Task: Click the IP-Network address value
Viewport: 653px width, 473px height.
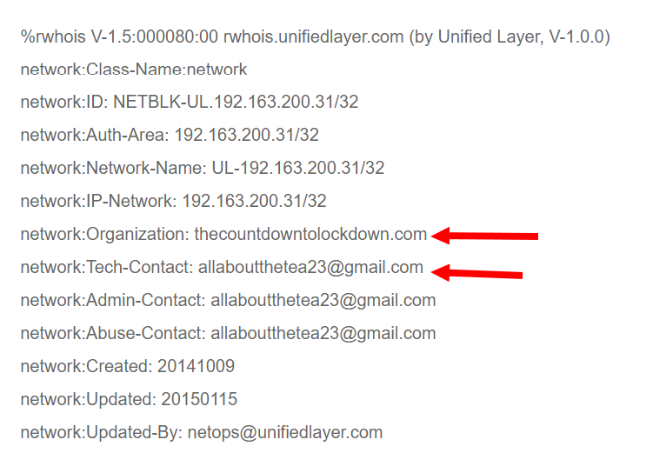Action: [254, 201]
